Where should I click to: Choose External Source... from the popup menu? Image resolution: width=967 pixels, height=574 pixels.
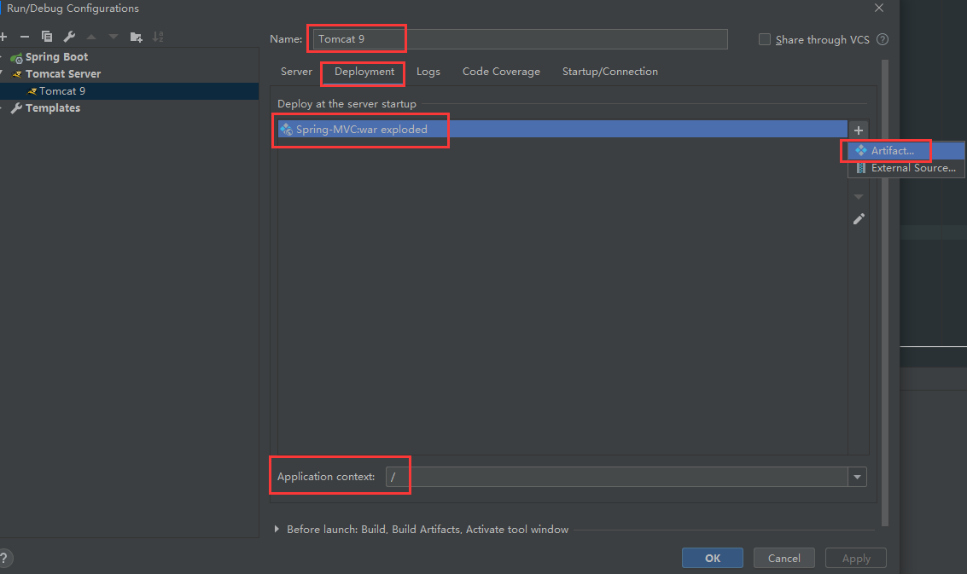906,168
